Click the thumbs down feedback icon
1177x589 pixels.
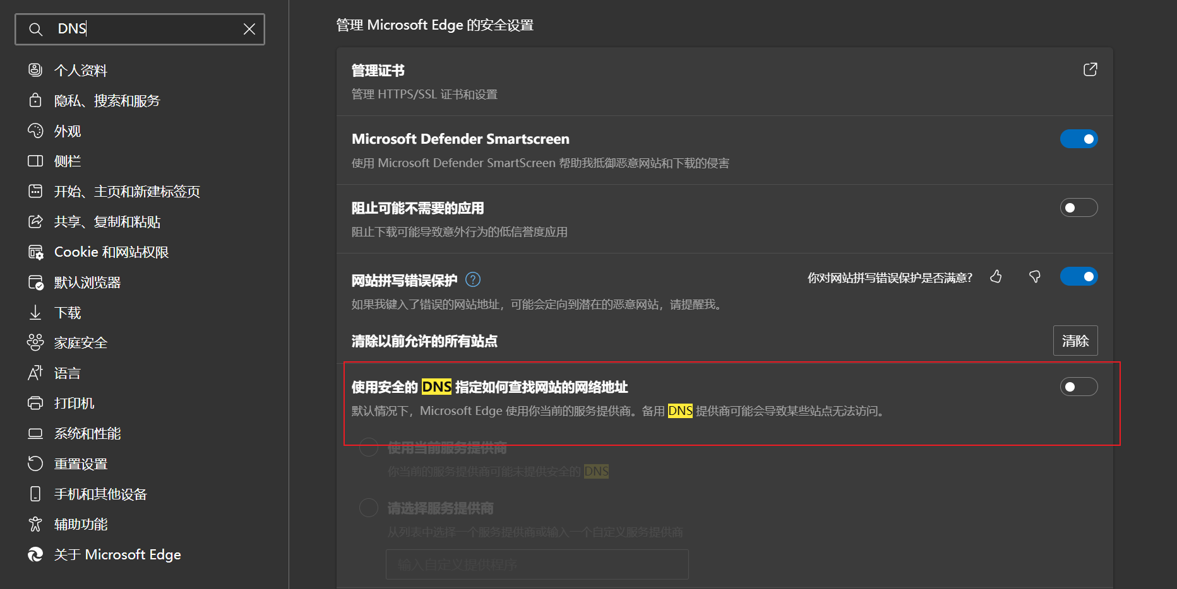[x=1034, y=277]
